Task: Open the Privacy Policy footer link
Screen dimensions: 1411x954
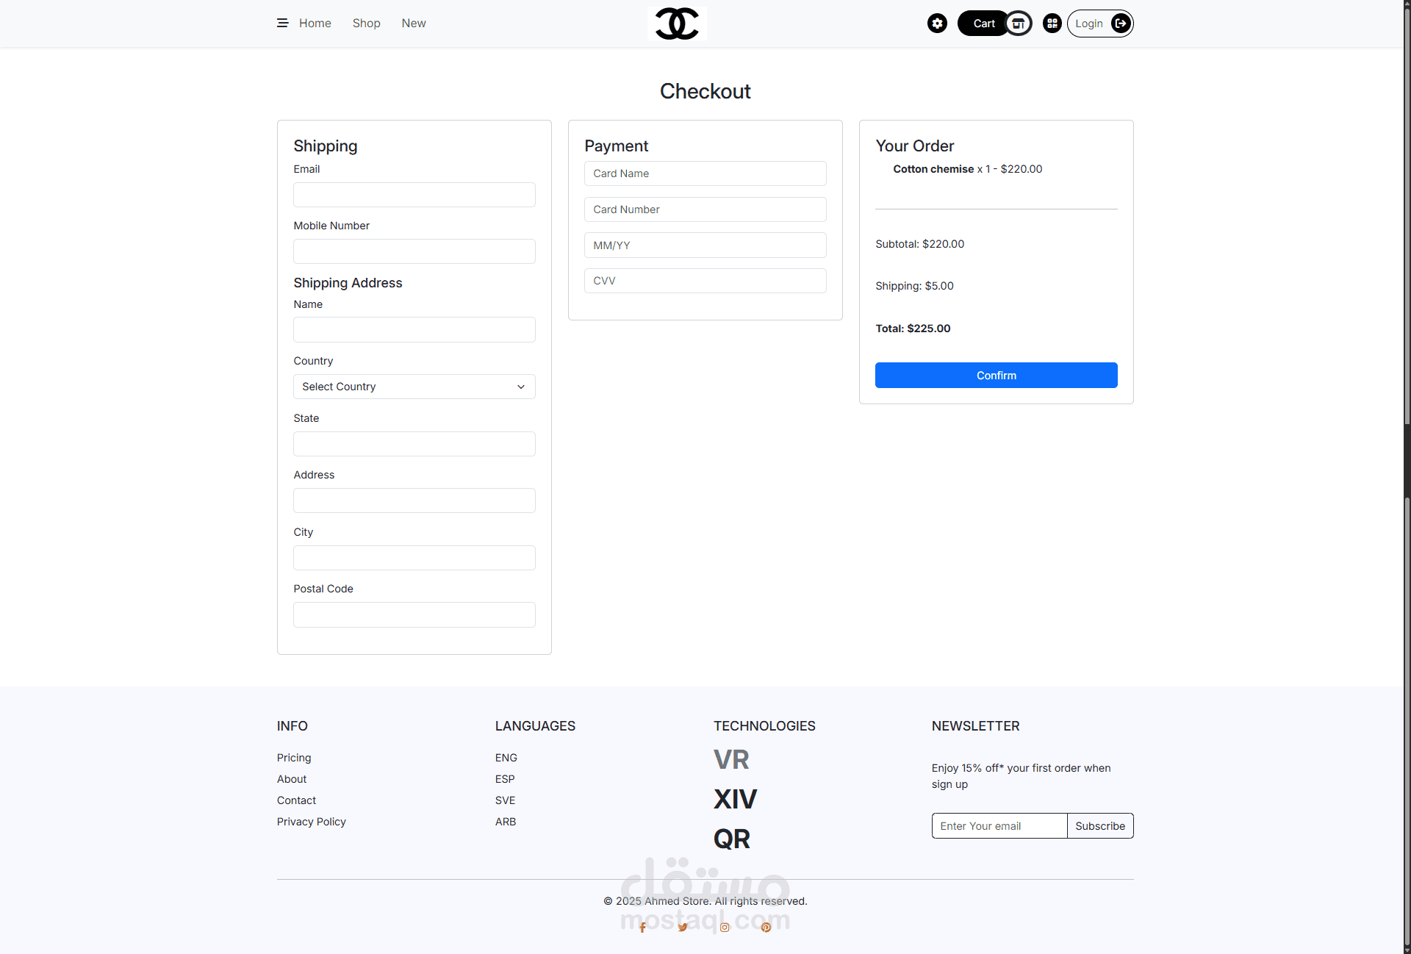Action: (311, 822)
